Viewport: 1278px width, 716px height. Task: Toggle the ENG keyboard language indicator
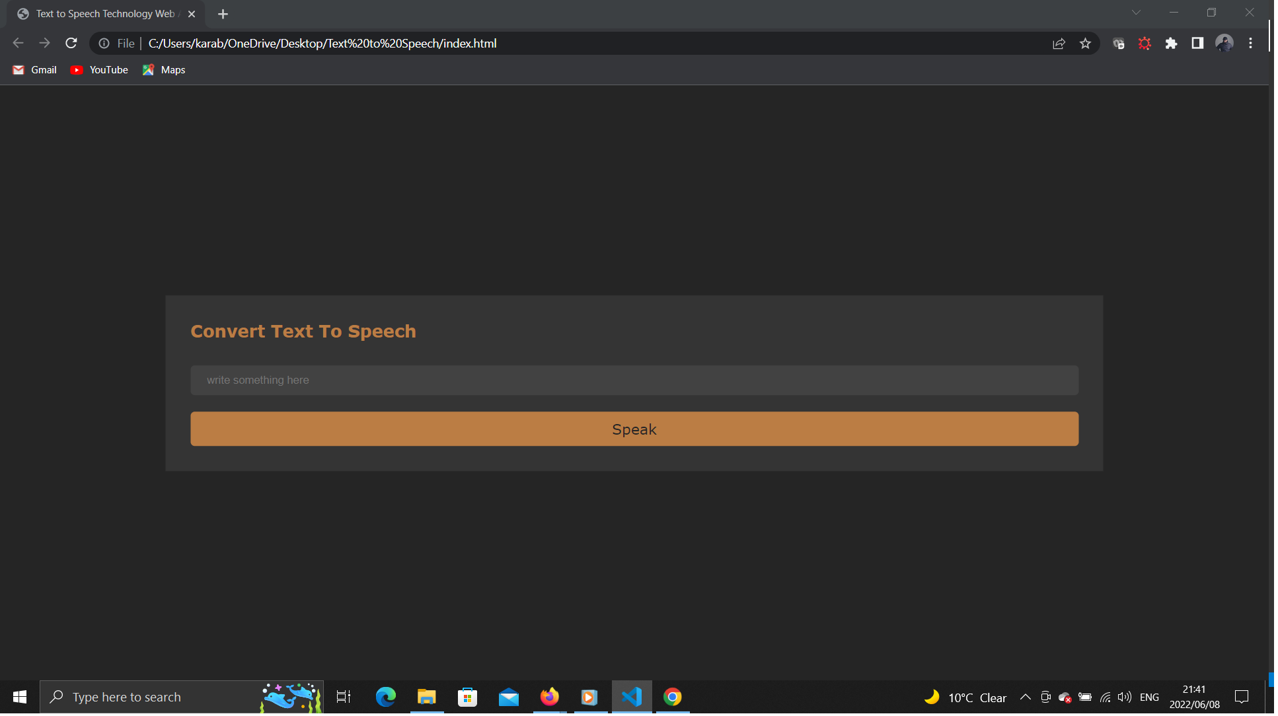pyautogui.click(x=1150, y=697)
